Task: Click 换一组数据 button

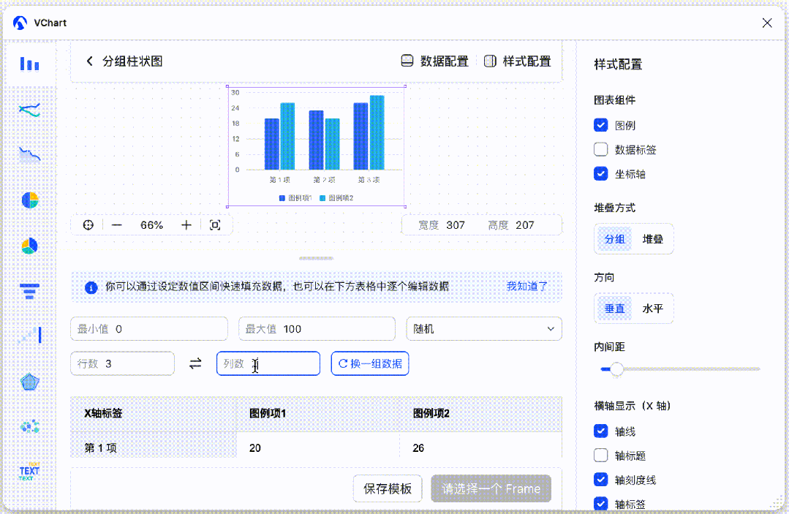Action: tap(370, 363)
